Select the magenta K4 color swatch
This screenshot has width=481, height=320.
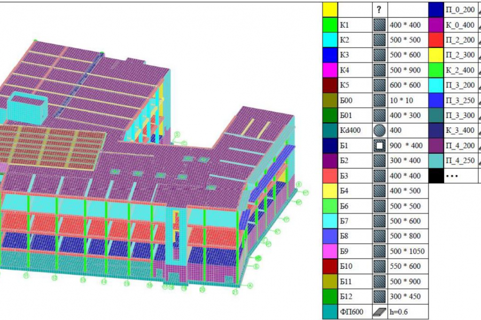click(330, 70)
